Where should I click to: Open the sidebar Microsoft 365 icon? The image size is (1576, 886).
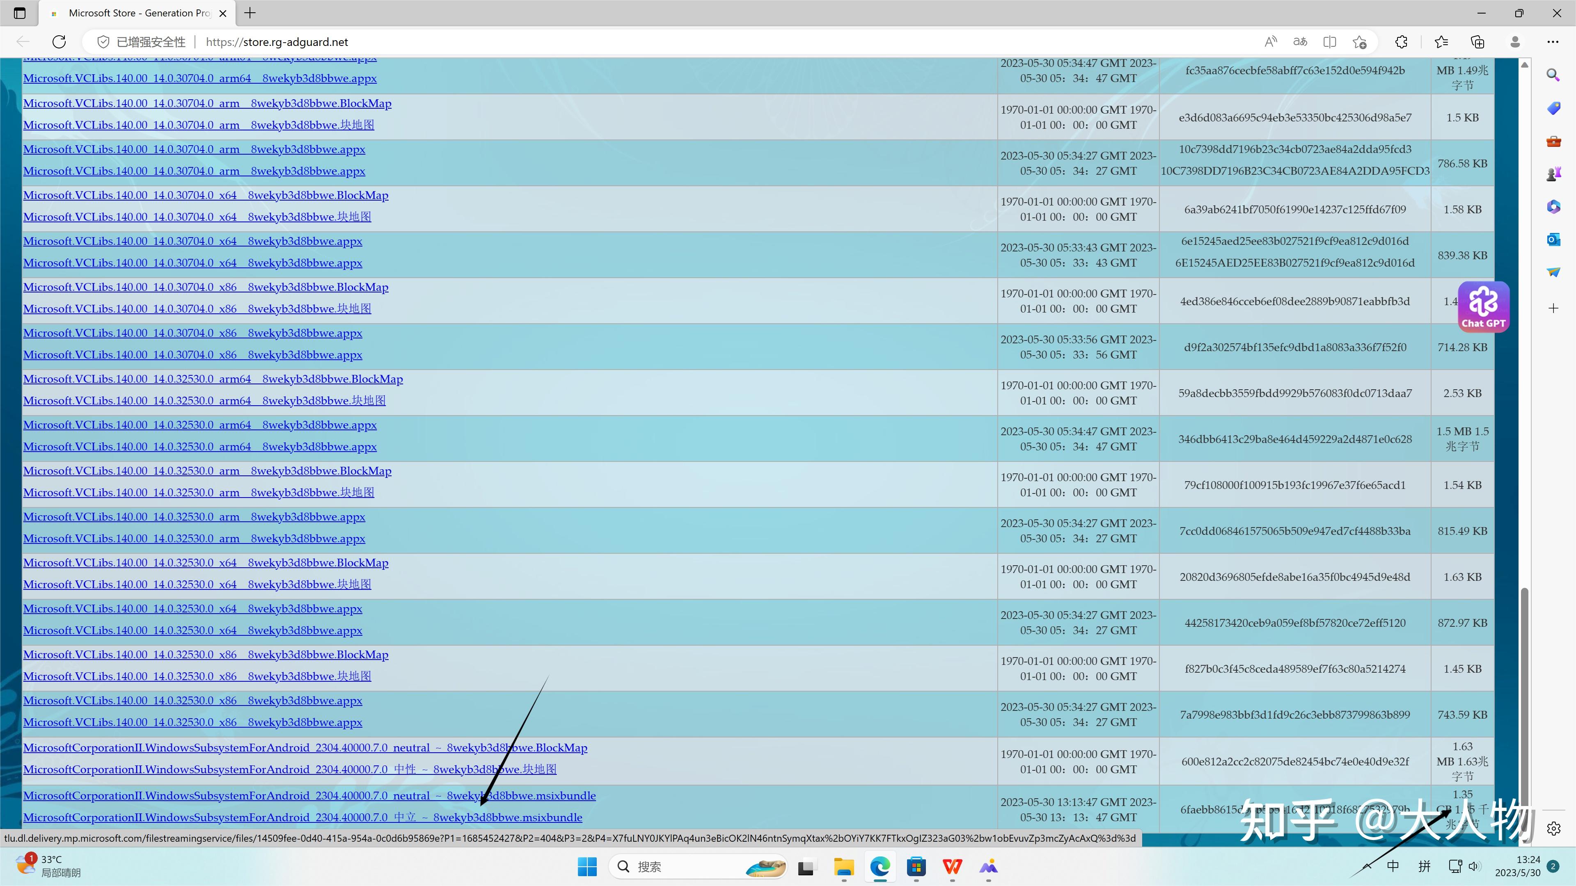(1553, 207)
